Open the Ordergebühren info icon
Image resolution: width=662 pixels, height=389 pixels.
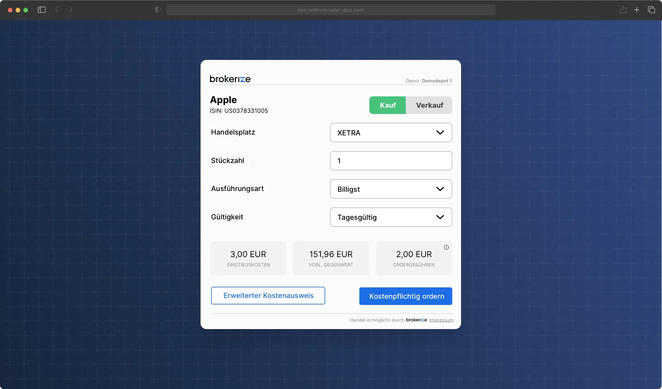tap(446, 247)
